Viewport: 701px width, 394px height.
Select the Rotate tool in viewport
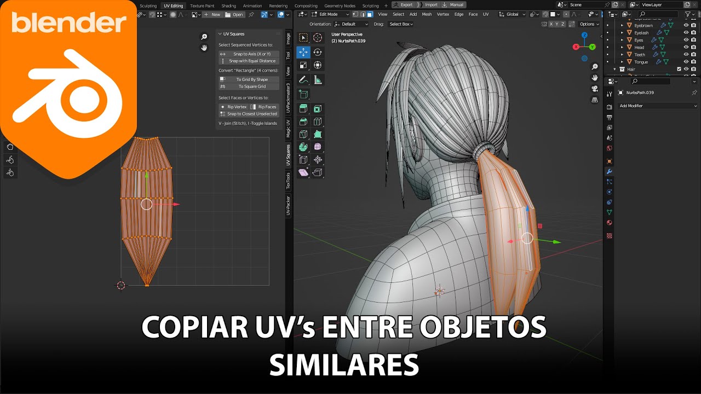click(x=318, y=52)
